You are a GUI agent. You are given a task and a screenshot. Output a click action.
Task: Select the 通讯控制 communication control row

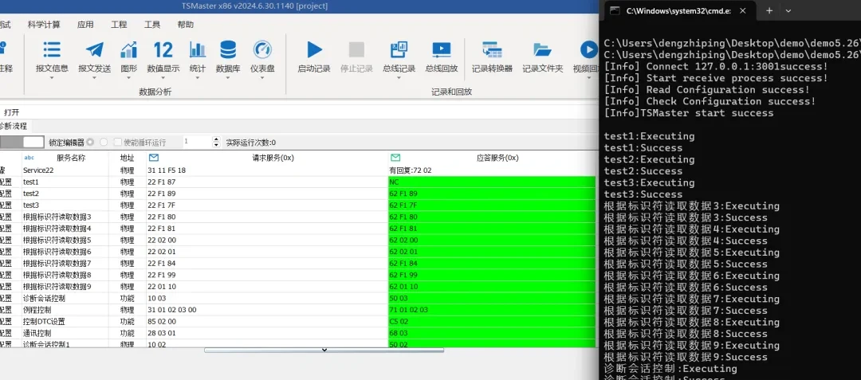[x=297, y=333]
